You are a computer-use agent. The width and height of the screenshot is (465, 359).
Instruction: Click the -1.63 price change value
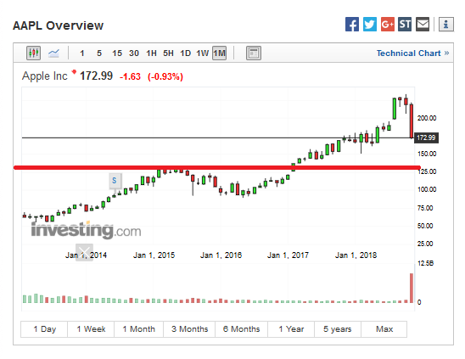(130, 76)
